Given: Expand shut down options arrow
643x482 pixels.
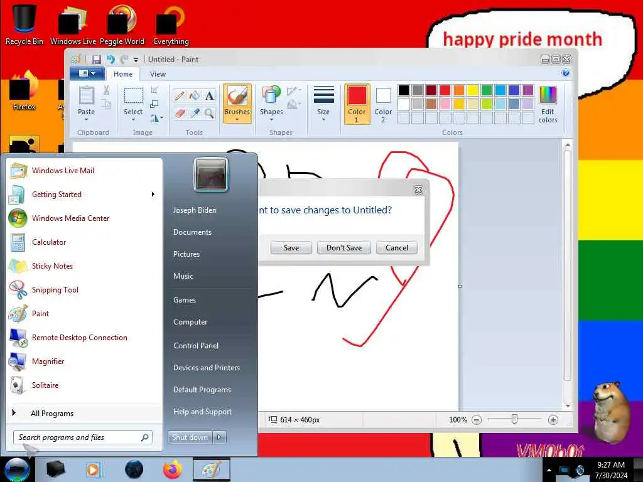Looking at the screenshot, I should 220,437.
